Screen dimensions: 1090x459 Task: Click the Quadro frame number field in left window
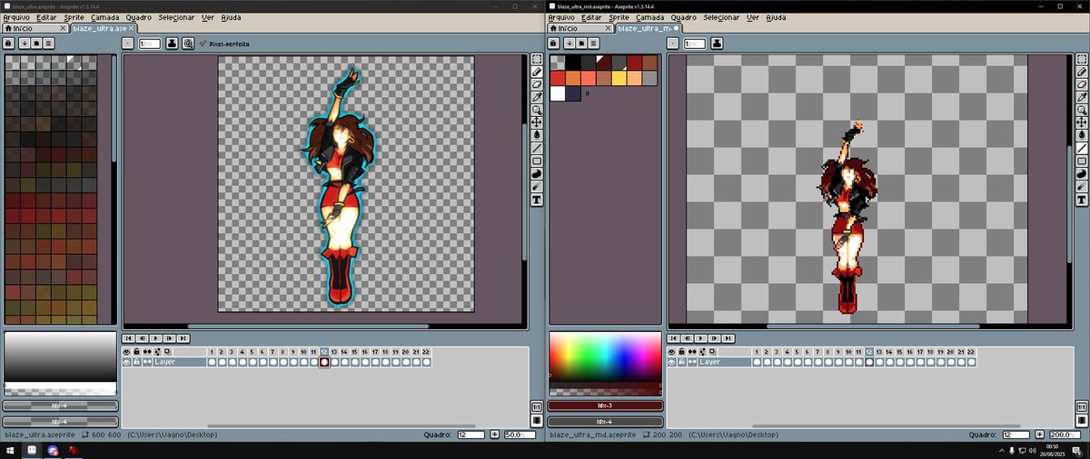tap(470, 435)
